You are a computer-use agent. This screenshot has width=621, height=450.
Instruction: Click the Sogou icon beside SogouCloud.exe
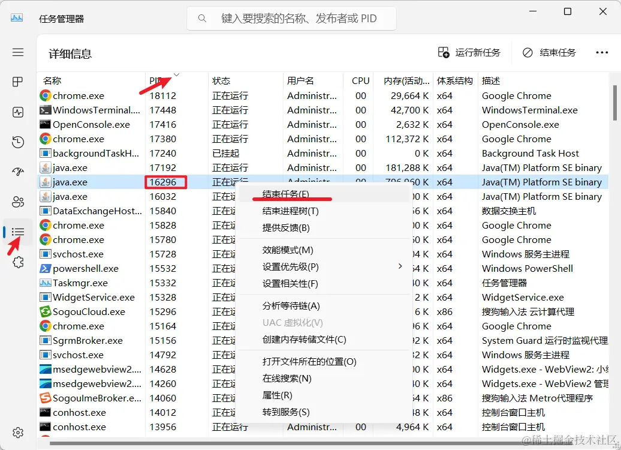point(45,311)
